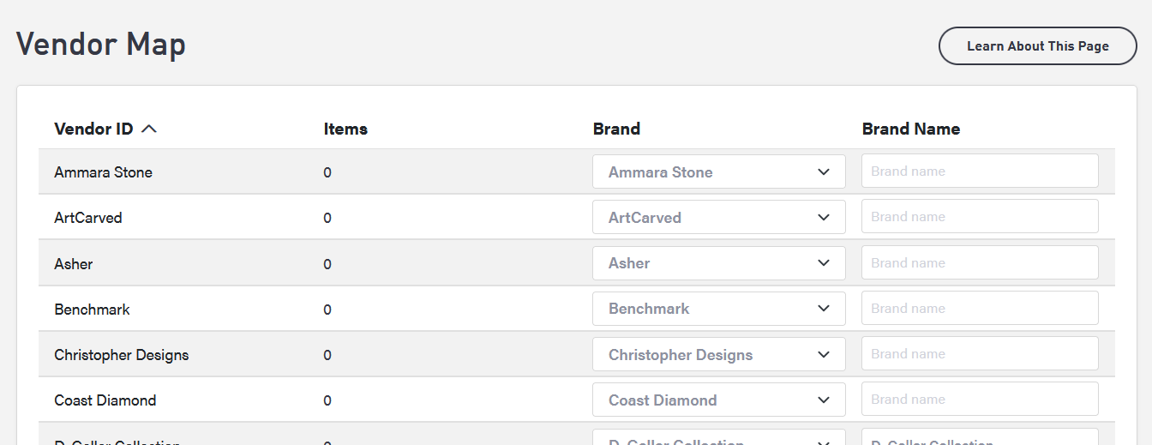The image size is (1152, 445).
Task: Toggle sort arrow beside Vendor ID header
Action: coord(149,129)
